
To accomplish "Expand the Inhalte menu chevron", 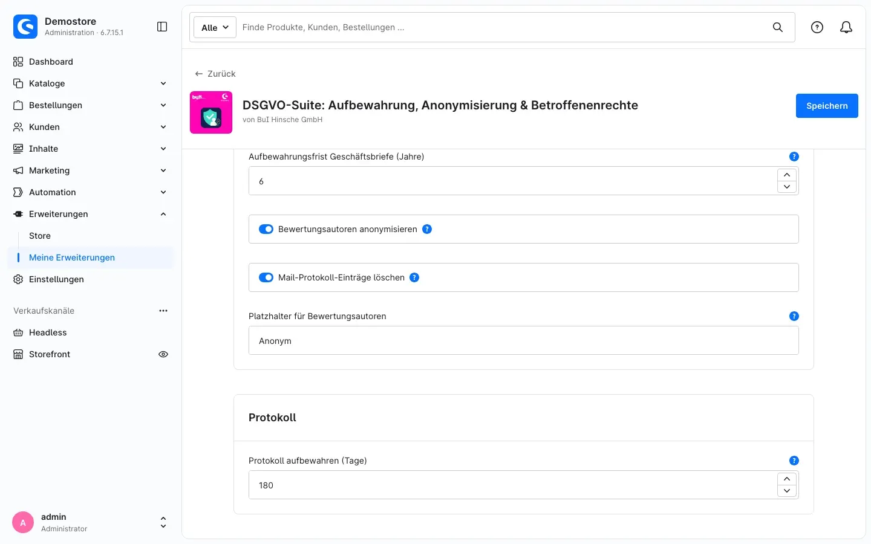I will [163, 149].
